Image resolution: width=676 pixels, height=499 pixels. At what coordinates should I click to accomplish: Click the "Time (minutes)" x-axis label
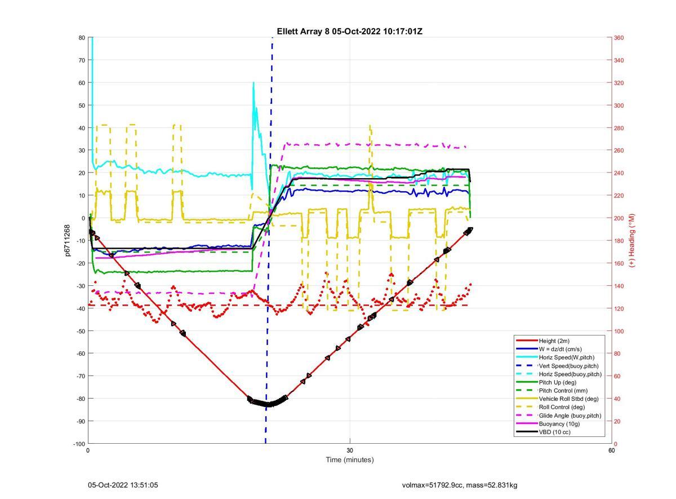coord(350,460)
